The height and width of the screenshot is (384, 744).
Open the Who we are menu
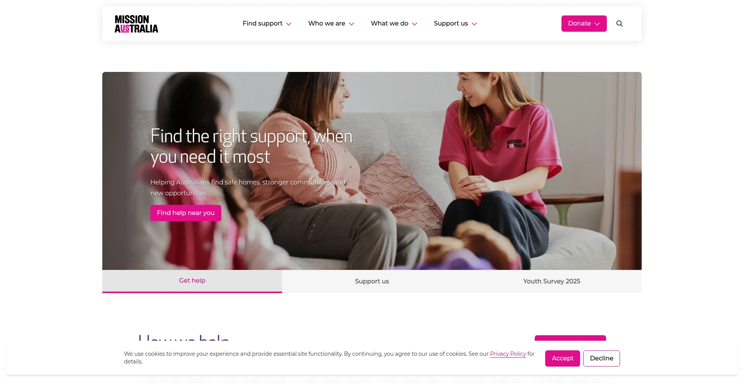point(327,24)
